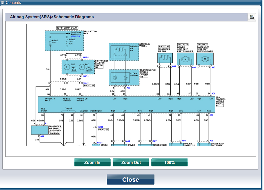Open the A04 driver pretensioner link
Image resolution: width=264 pixels, height=190 pixels.
(x=194, y=68)
